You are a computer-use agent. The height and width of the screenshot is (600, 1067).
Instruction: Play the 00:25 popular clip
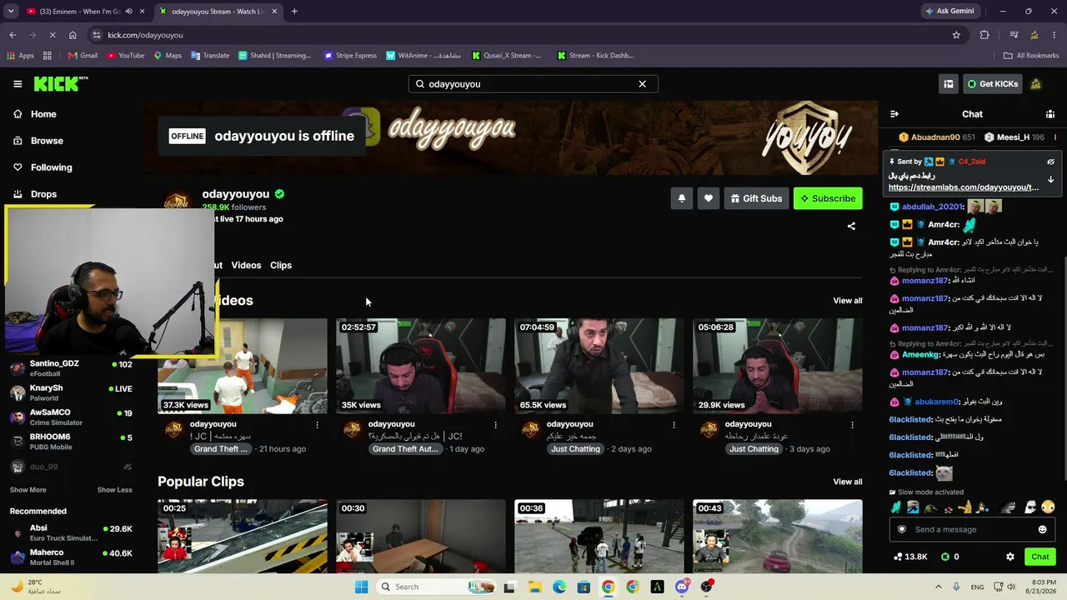[243, 537]
